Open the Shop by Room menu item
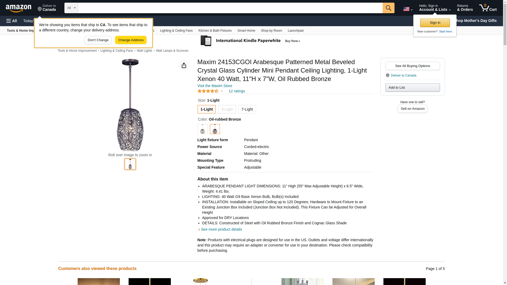This screenshot has width=507, height=285. [x=271, y=31]
